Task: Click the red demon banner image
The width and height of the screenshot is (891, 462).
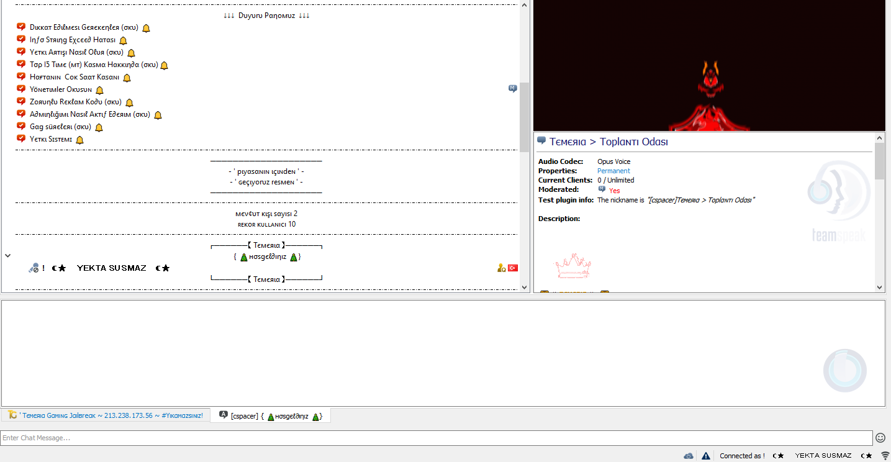Action: pyautogui.click(x=710, y=65)
